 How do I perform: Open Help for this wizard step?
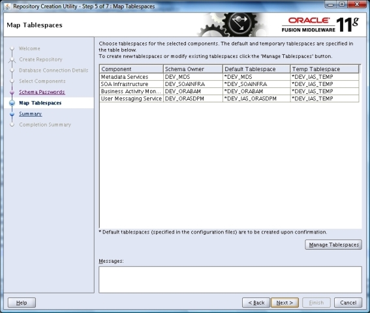22,303
